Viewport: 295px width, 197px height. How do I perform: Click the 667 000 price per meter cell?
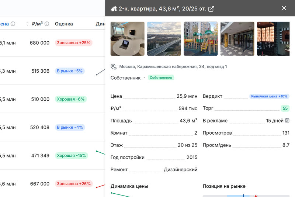40,184
